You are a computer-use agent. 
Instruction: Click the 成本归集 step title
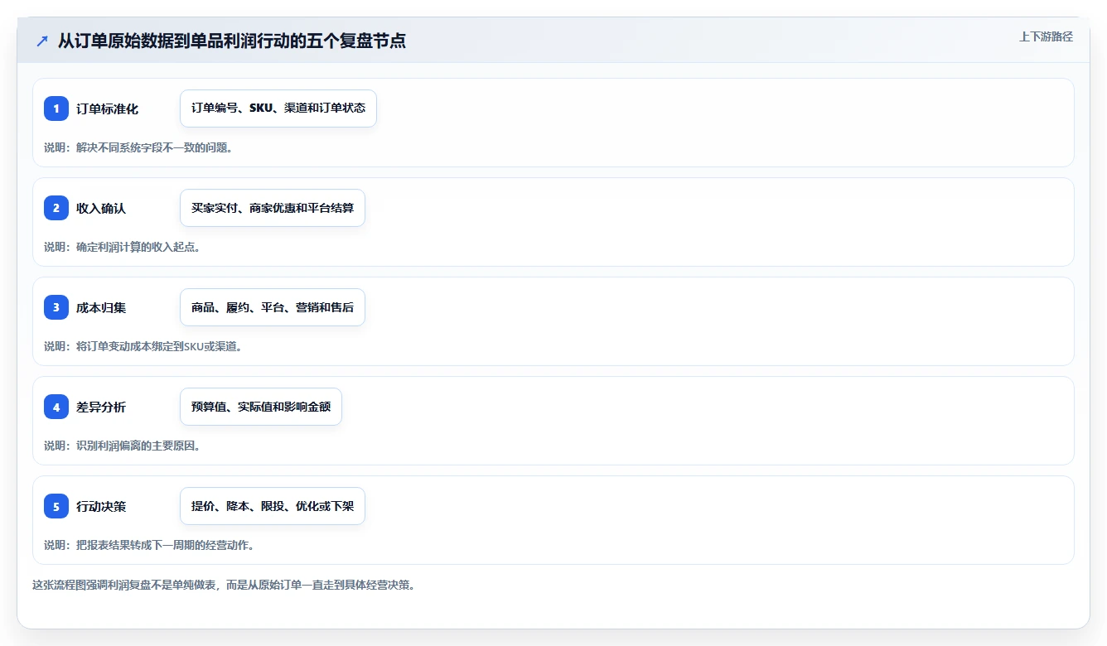pos(101,307)
